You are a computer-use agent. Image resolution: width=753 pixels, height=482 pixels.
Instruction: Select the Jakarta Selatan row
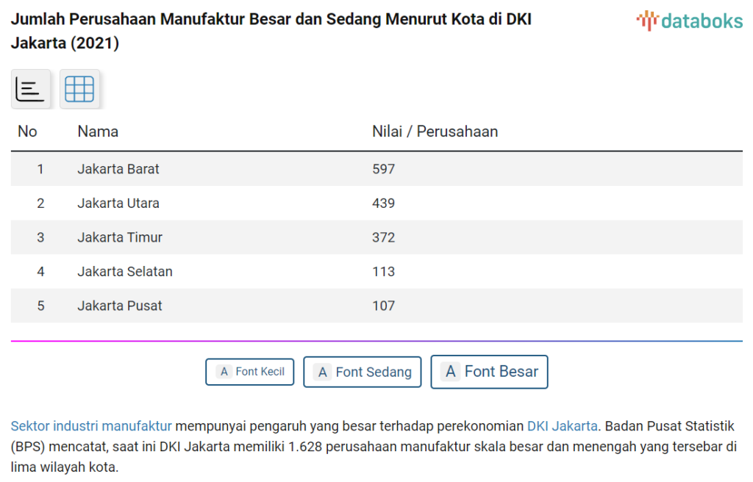click(x=376, y=271)
